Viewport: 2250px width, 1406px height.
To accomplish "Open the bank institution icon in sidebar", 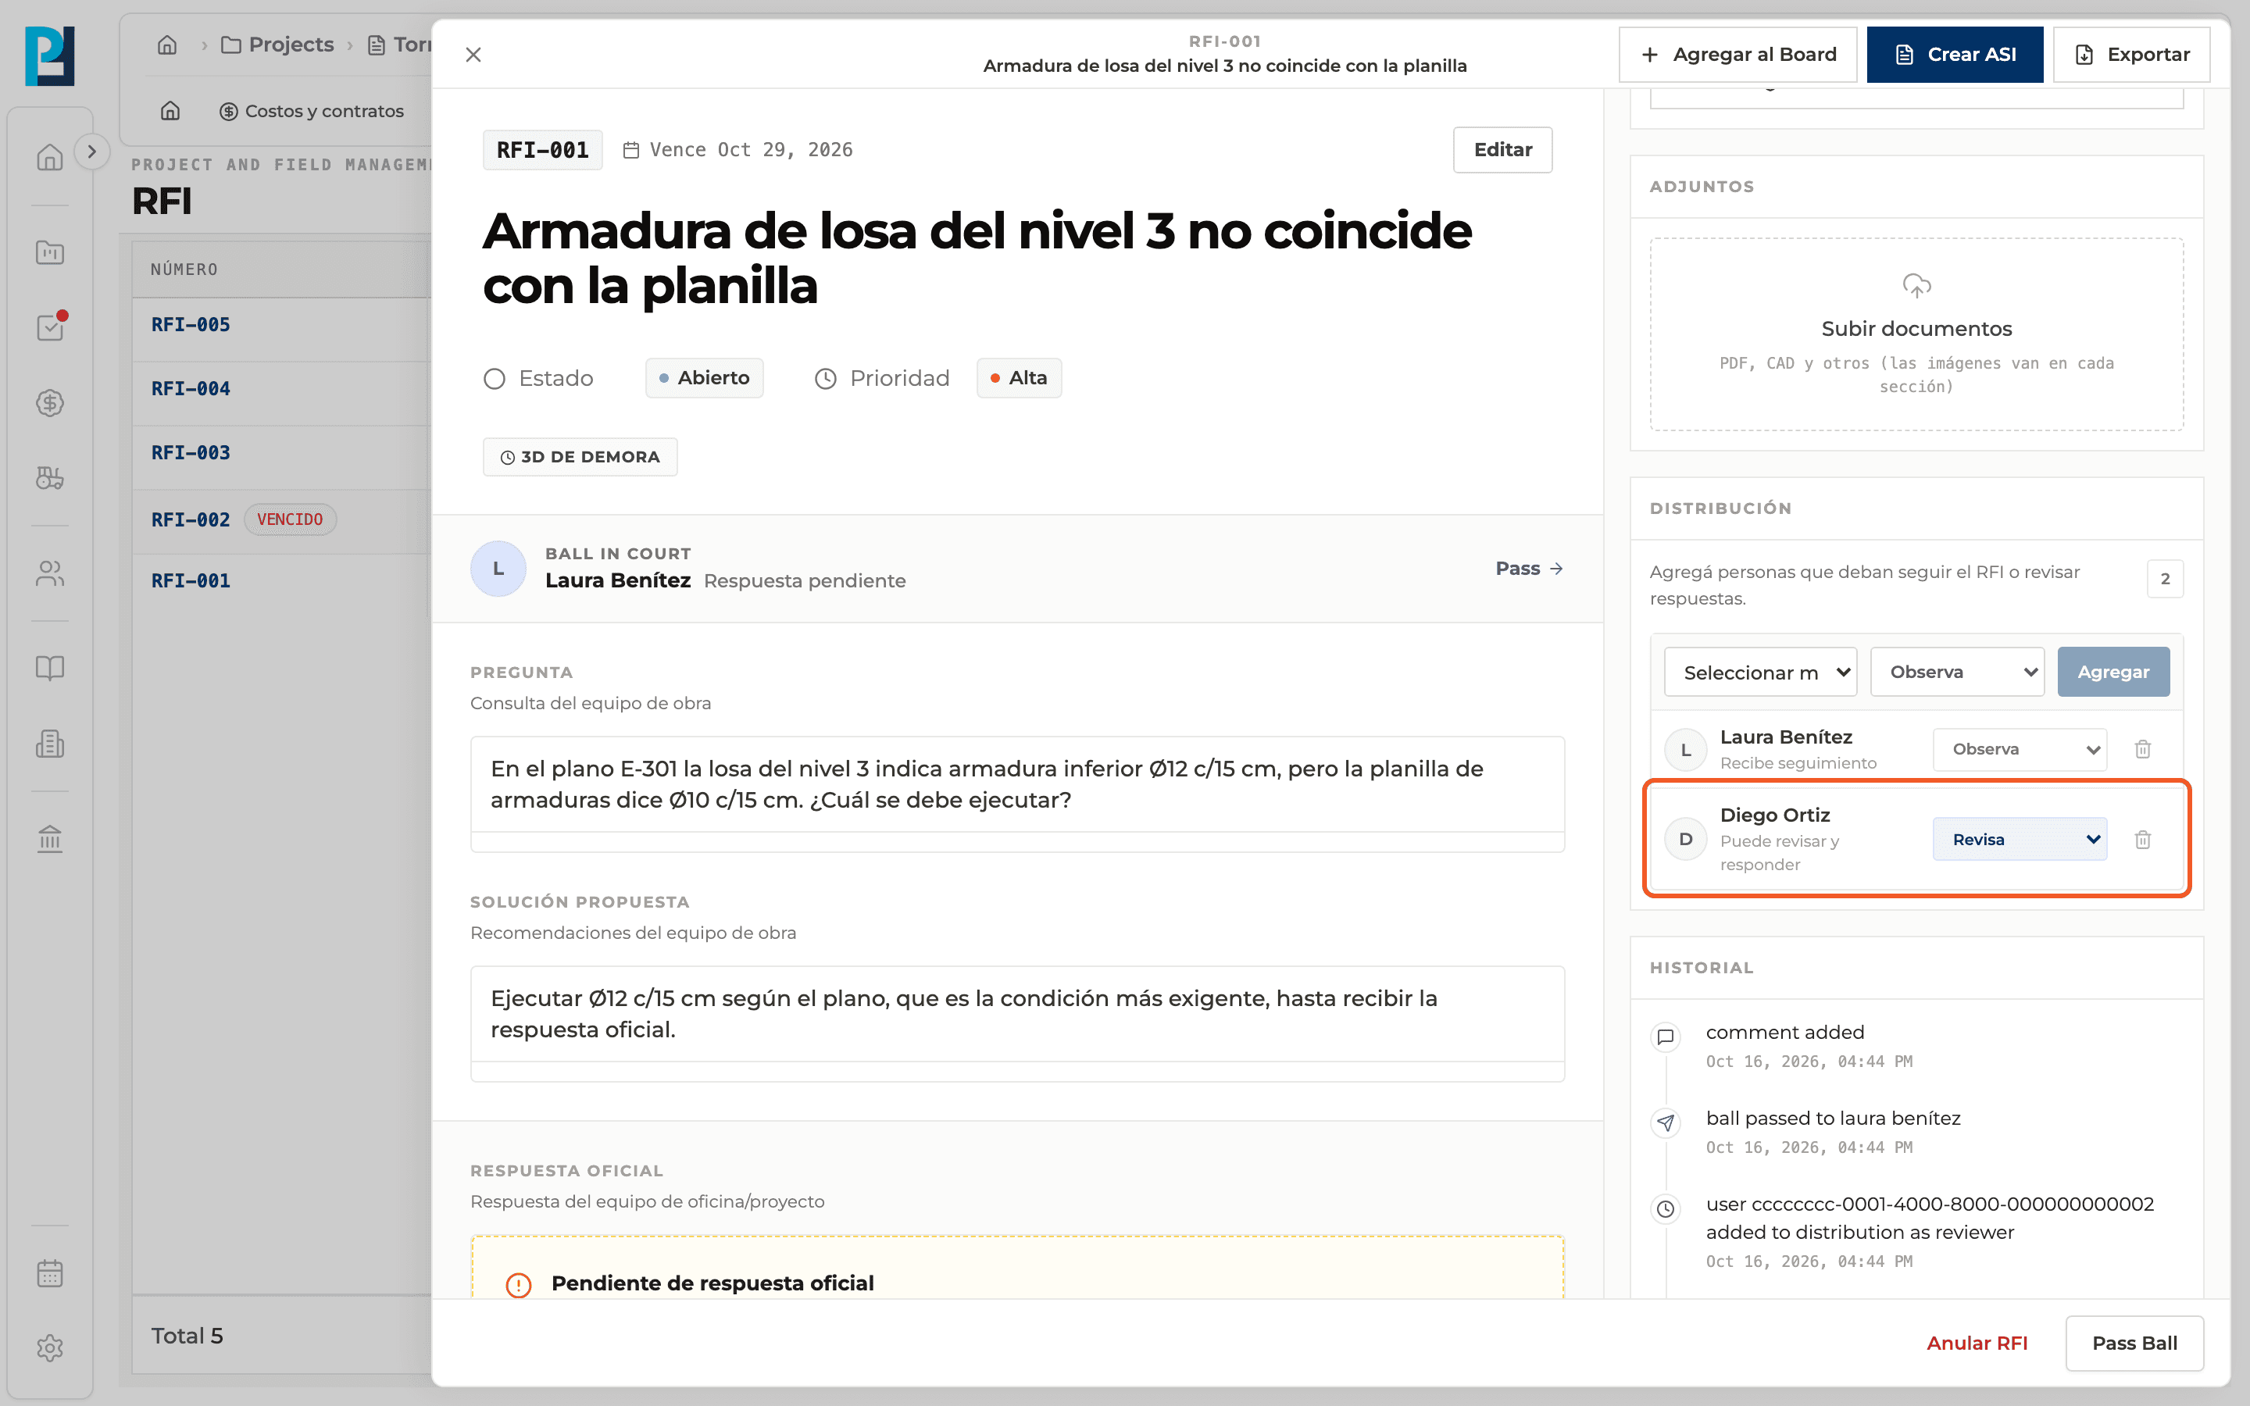I will 50,839.
